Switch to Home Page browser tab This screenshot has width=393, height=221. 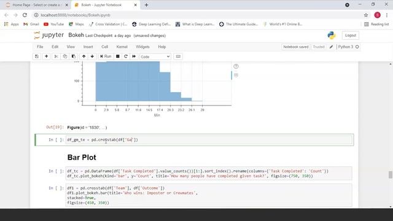[x=36, y=5]
